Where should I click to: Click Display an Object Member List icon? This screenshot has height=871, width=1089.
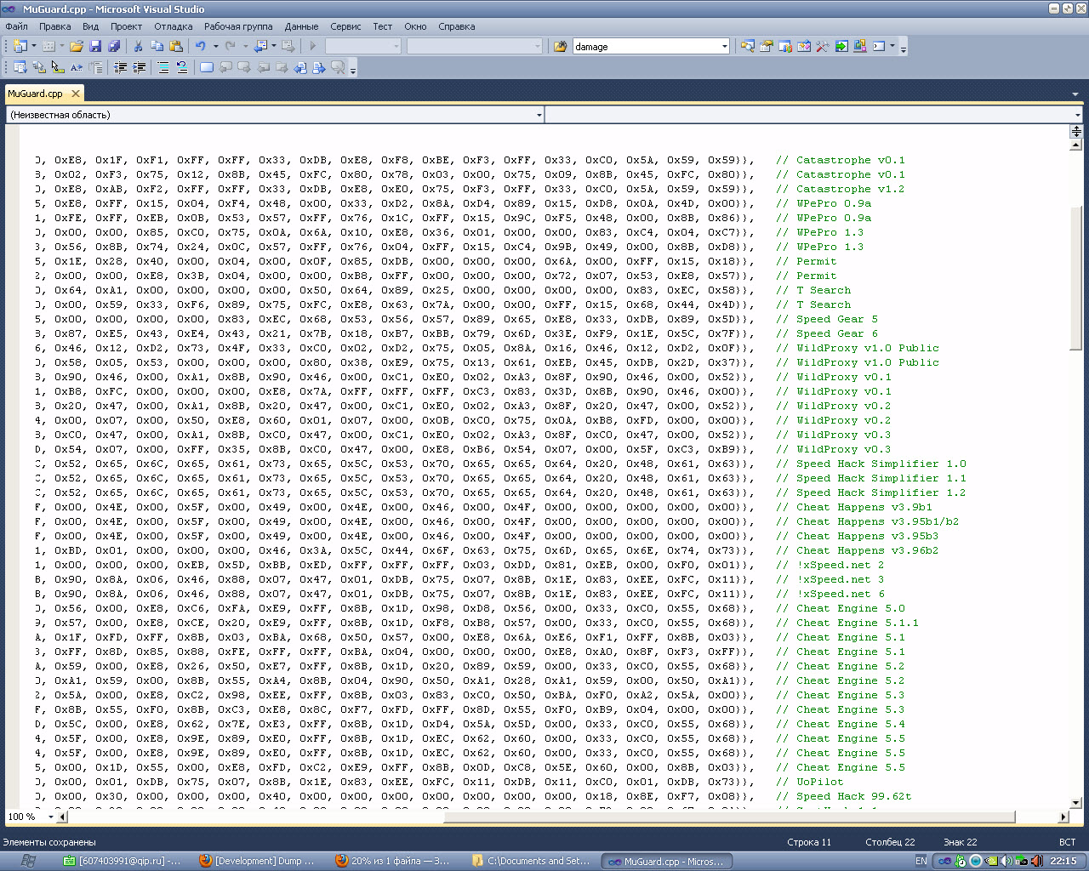point(20,67)
